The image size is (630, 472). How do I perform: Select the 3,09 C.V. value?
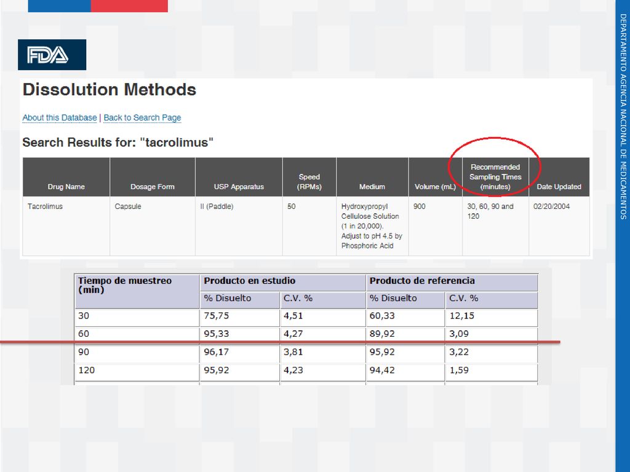coord(492,335)
